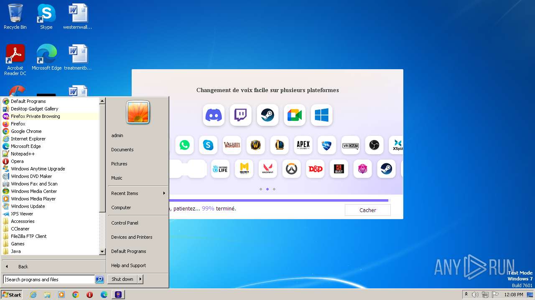Viewport: 535px width, 300px height.
Task: Click the Second Life icon
Action: point(220,169)
